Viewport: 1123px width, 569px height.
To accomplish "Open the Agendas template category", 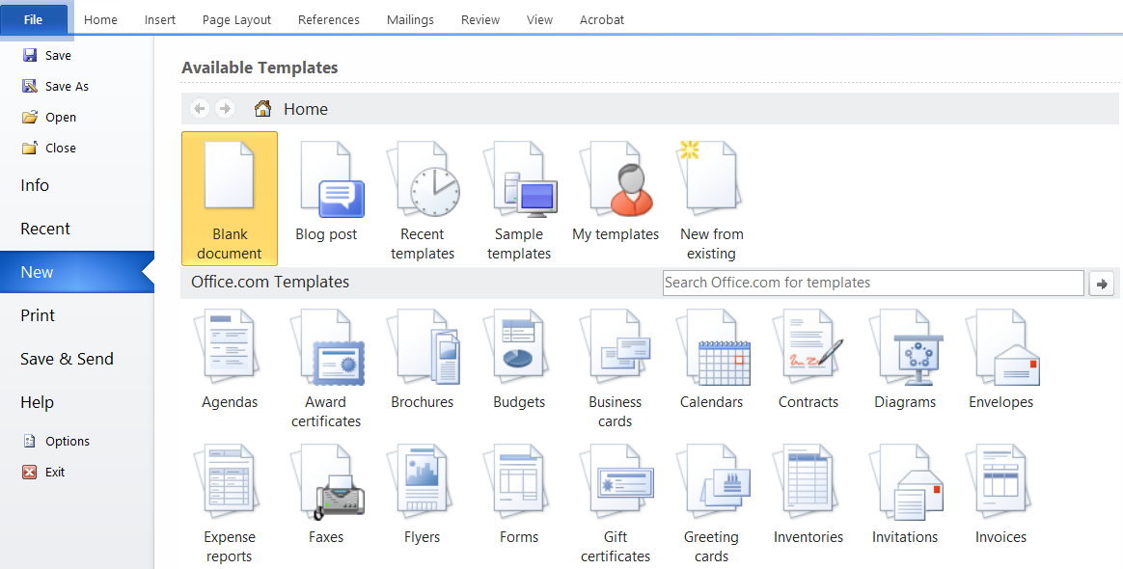I will pos(229,357).
